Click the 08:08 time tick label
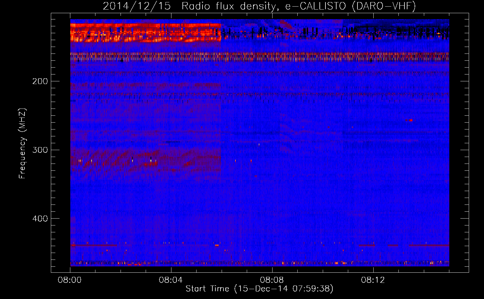484x299 pixels. [272, 280]
